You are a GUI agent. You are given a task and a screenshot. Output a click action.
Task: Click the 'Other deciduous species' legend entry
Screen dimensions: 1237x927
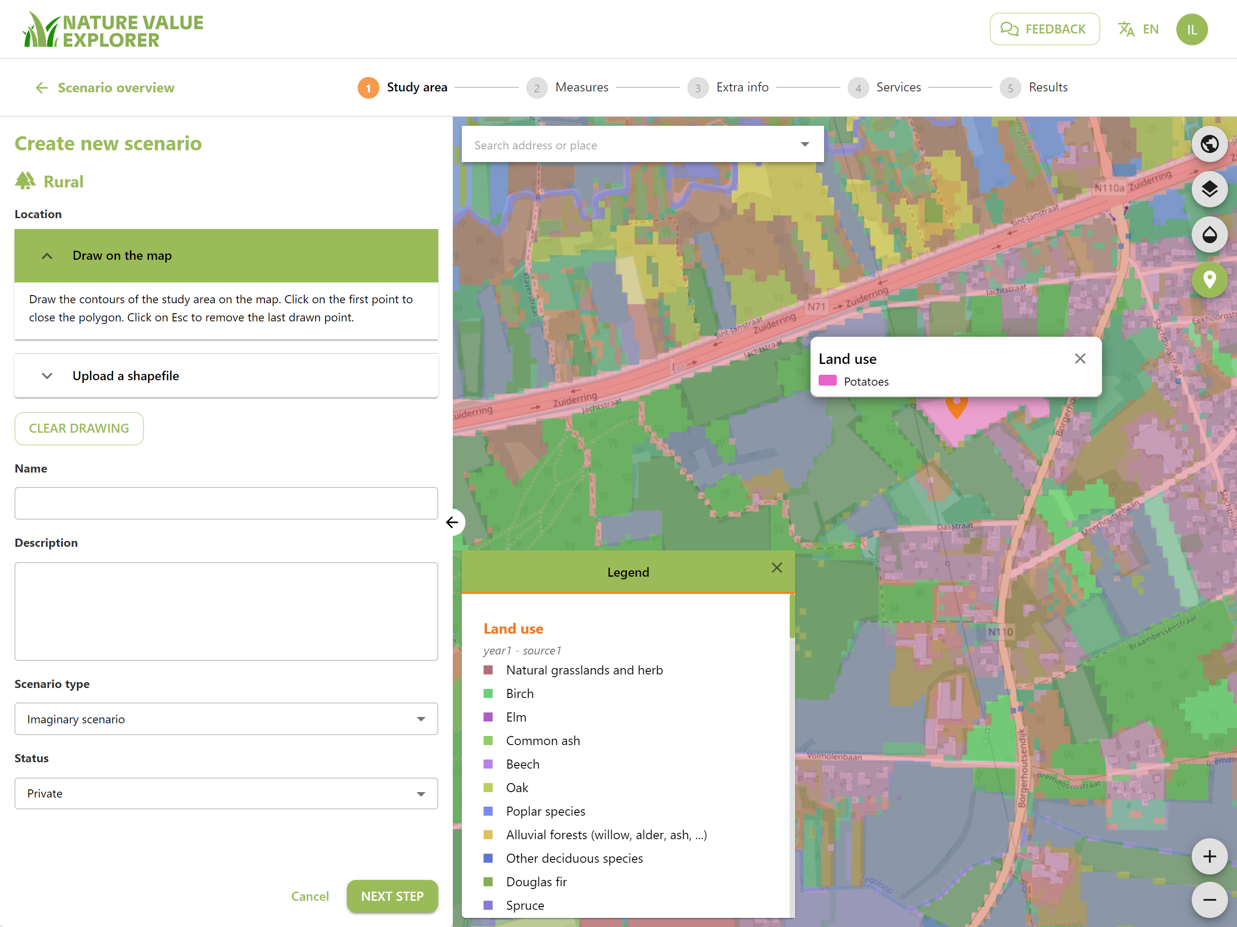coord(574,858)
